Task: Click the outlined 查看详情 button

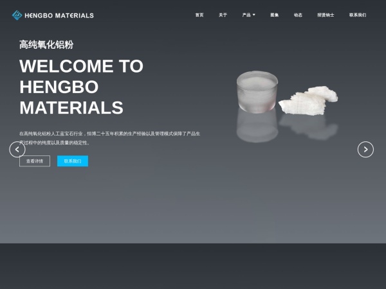Action: (x=35, y=161)
